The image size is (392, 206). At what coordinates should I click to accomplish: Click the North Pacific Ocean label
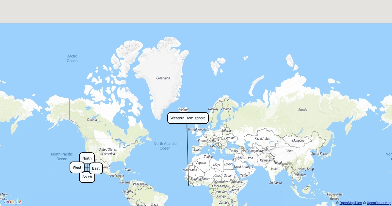pyautogui.click(x=62, y=156)
